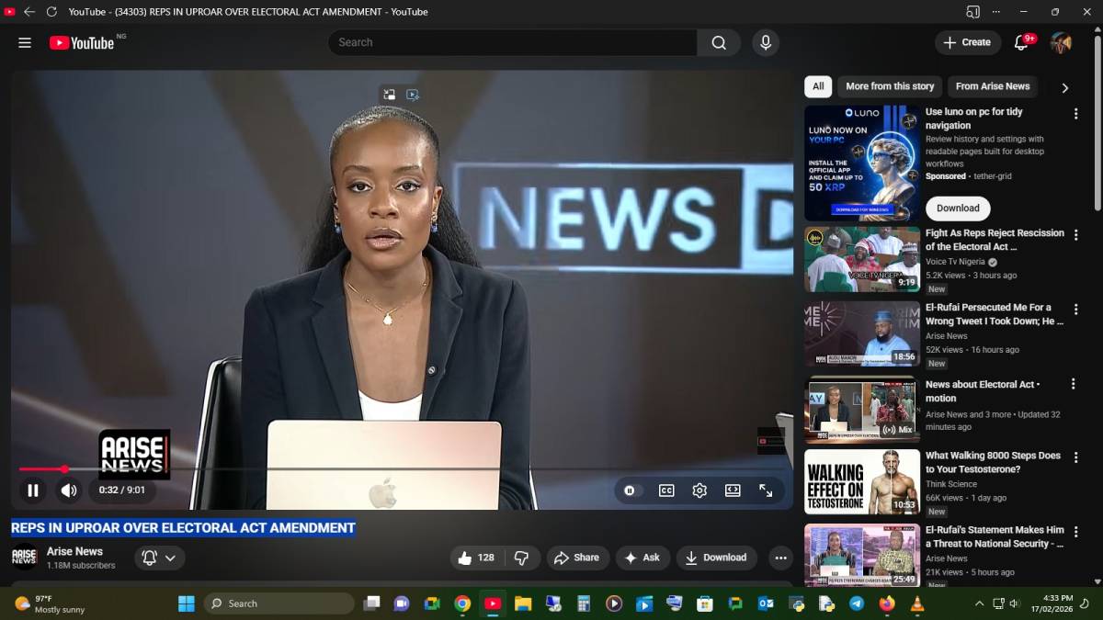Like the video with thumbs up
The height and width of the screenshot is (620, 1103).
click(476, 558)
